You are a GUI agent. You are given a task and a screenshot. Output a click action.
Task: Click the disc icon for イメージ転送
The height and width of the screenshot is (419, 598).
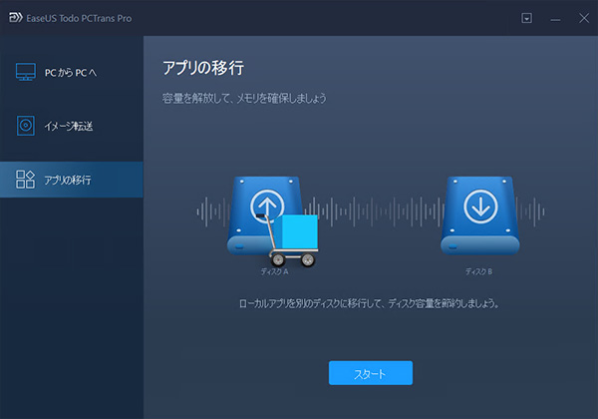pos(26,126)
